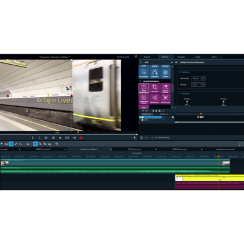Select the blue speed effect tile
The height and width of the screenshot is (244, 244).
[x=144, y=73]
